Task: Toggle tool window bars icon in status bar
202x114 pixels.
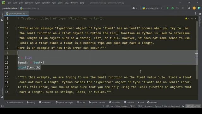Action: (x=2, y=106)
